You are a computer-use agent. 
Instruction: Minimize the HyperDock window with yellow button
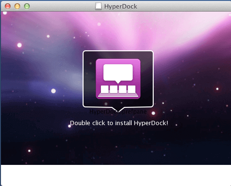coord(17,6)
